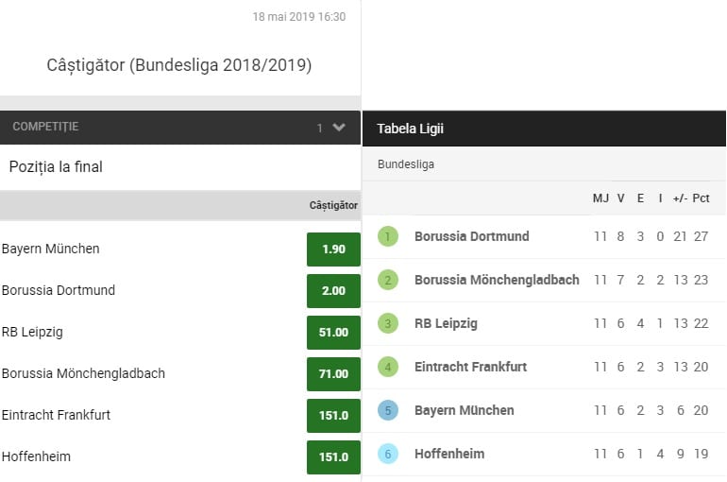Click the MJ column header

pos(600,198)
